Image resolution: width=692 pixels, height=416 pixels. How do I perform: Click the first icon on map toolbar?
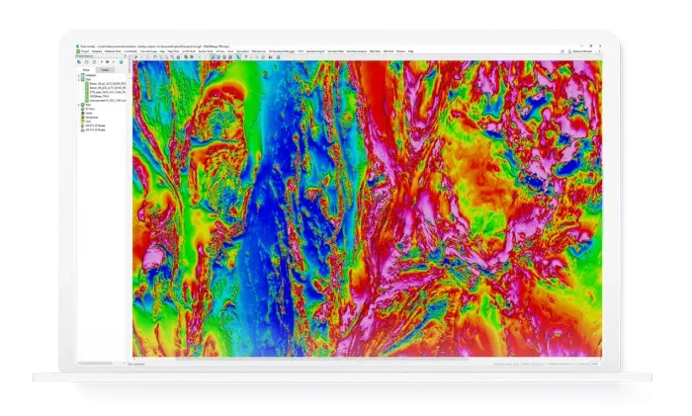click(135, 57)
